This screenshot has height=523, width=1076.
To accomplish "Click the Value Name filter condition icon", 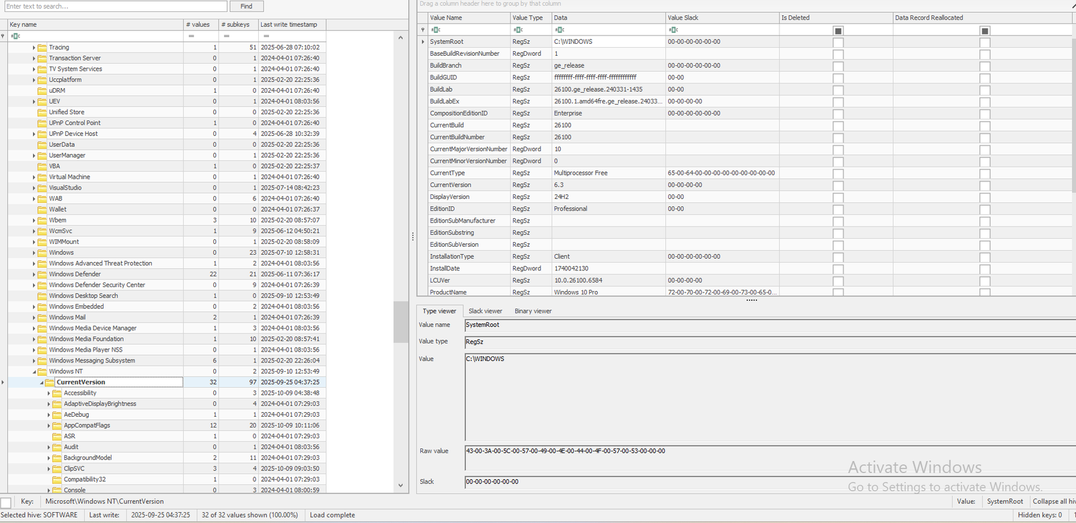I will click(x=436, y=30).
